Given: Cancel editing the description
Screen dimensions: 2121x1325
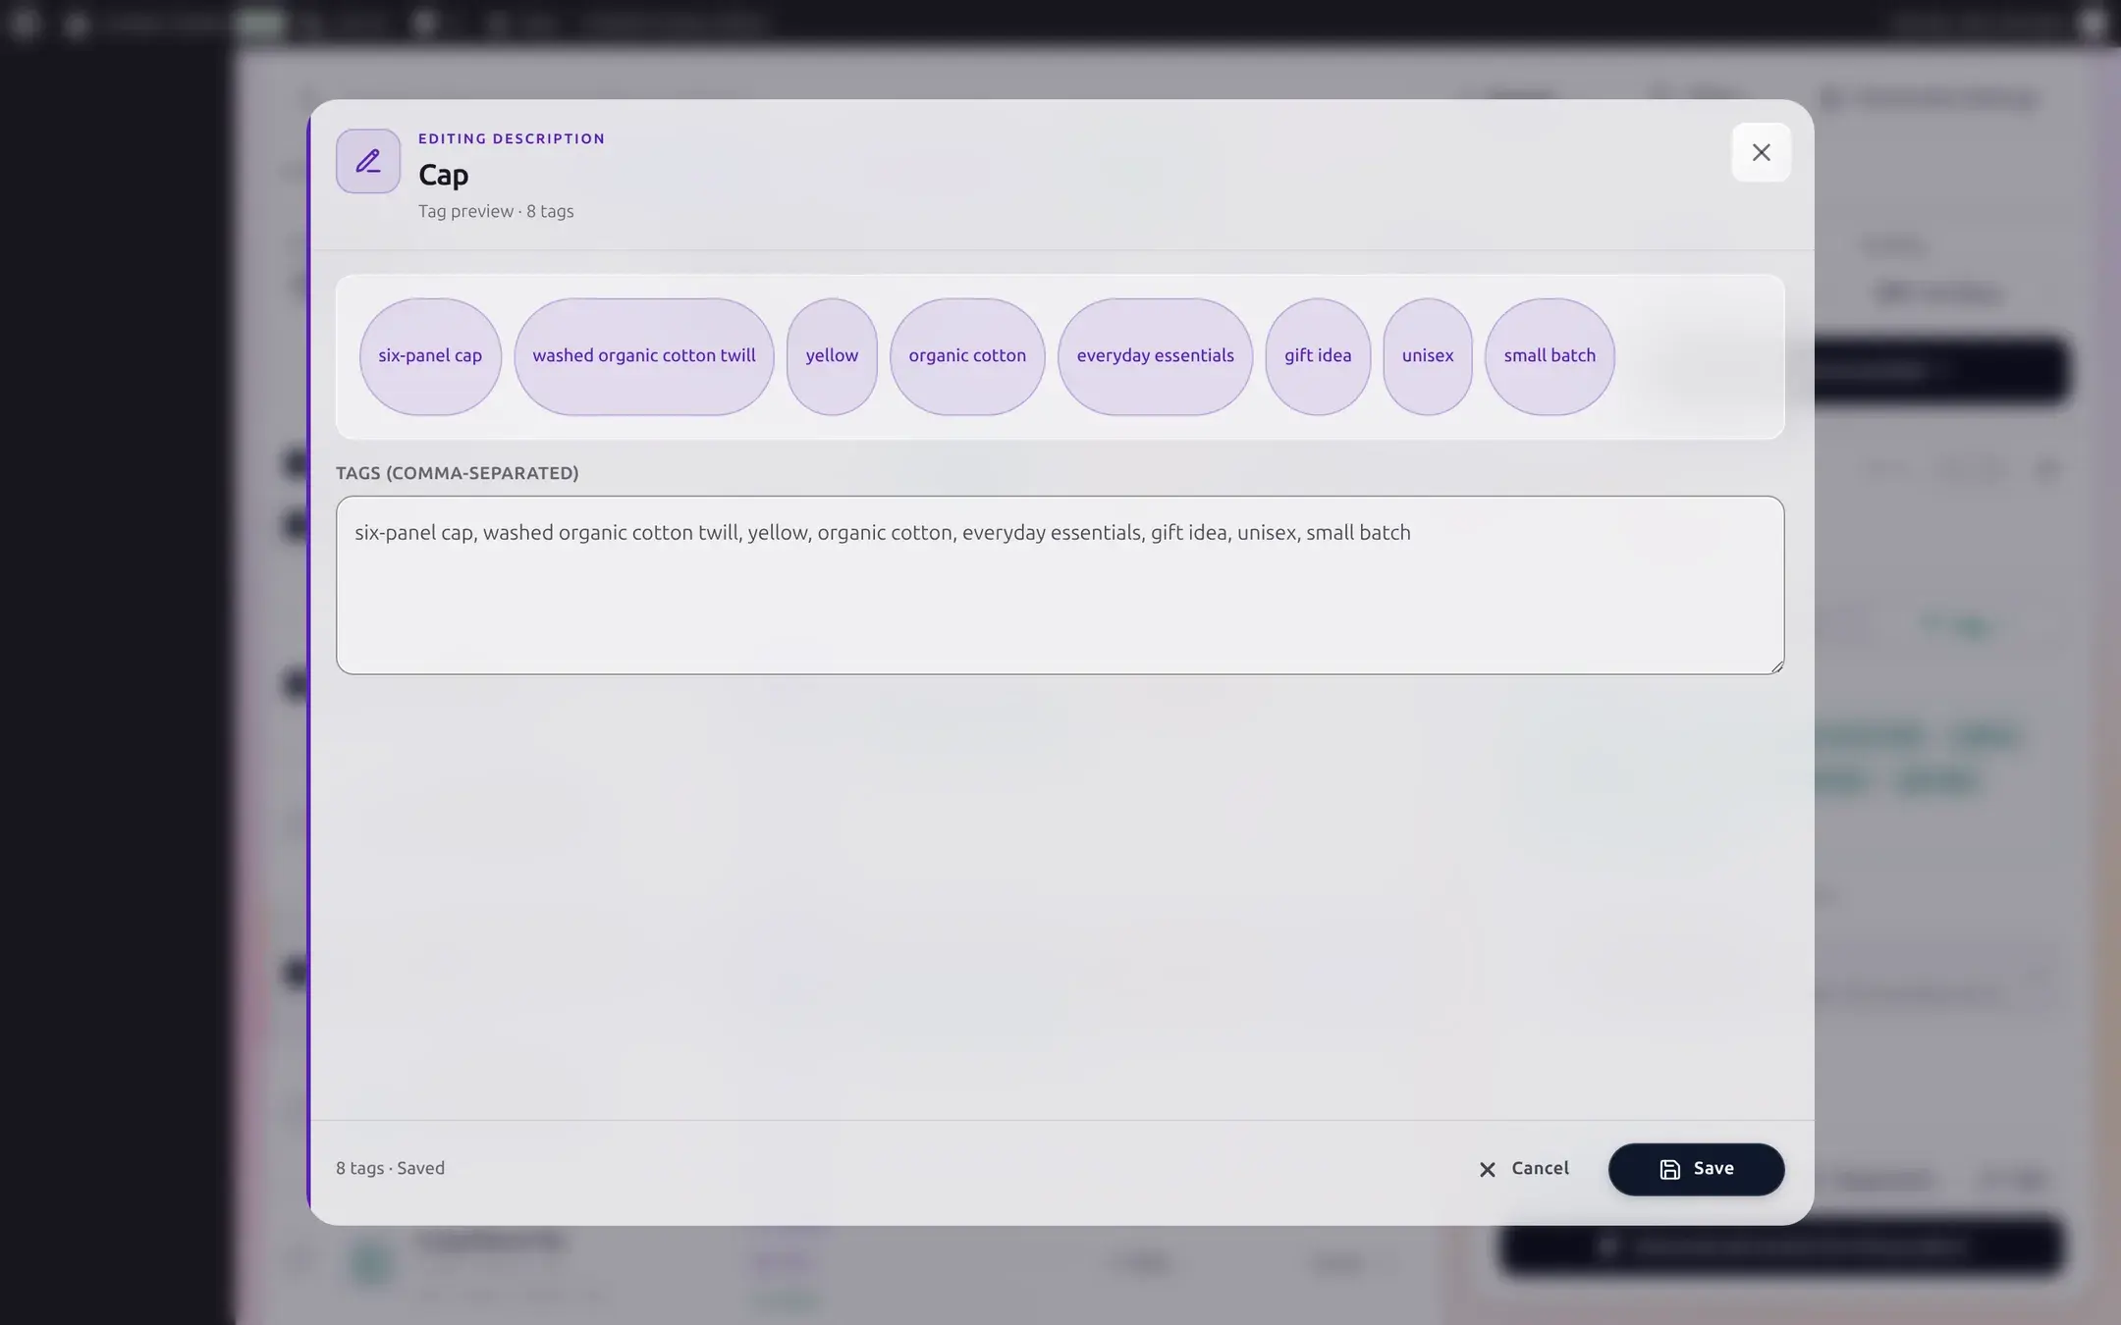Looking at the screenshot, I should pyautogui.click(x=1524, y=1169).
